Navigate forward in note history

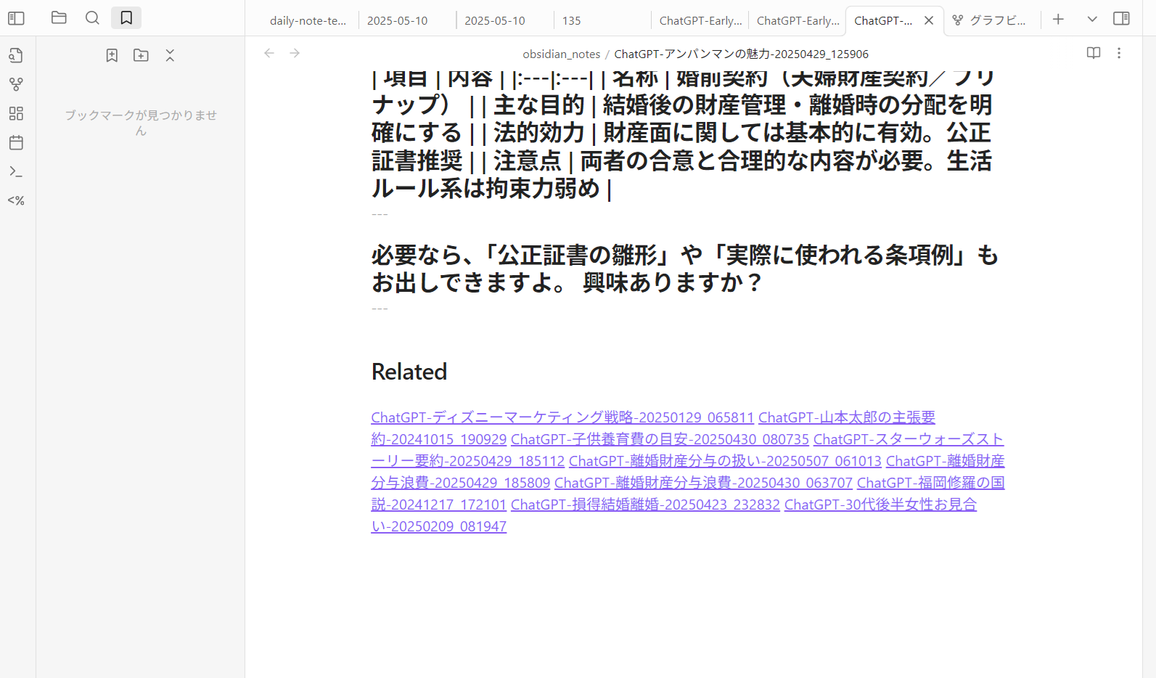(295, 53)
